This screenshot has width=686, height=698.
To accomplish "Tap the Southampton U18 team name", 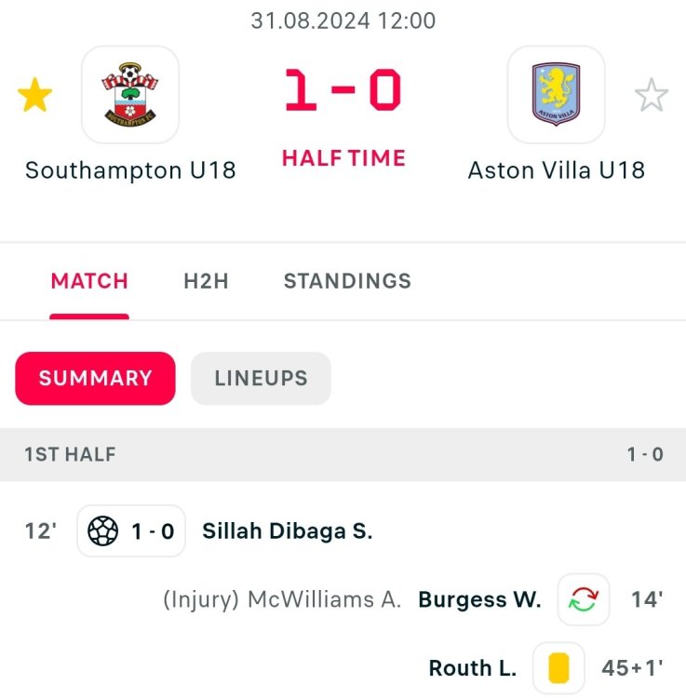I will [130, 170].
